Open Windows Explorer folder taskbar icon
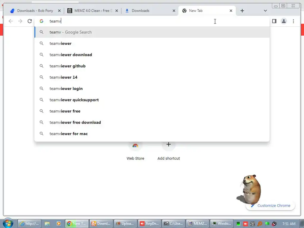The height and width of the screenshot is (228, 304). pos(47,224)
